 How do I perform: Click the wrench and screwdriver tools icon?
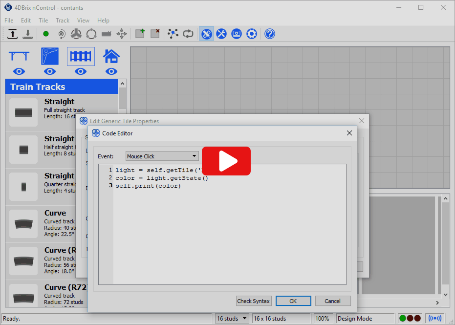(x=221, y=34)
